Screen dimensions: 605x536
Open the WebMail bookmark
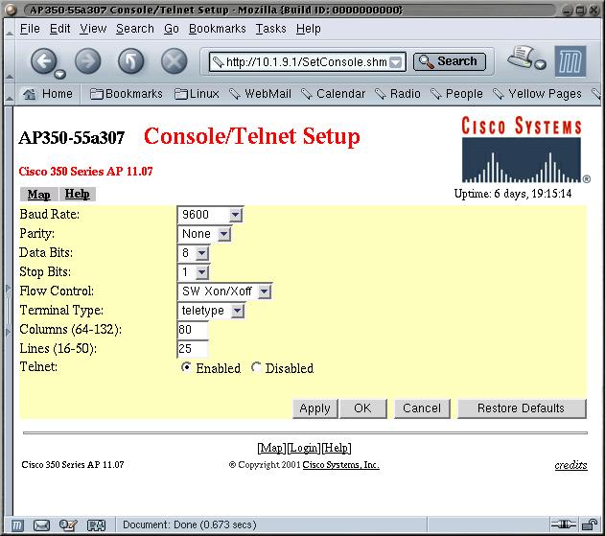[x=260, y=94]
